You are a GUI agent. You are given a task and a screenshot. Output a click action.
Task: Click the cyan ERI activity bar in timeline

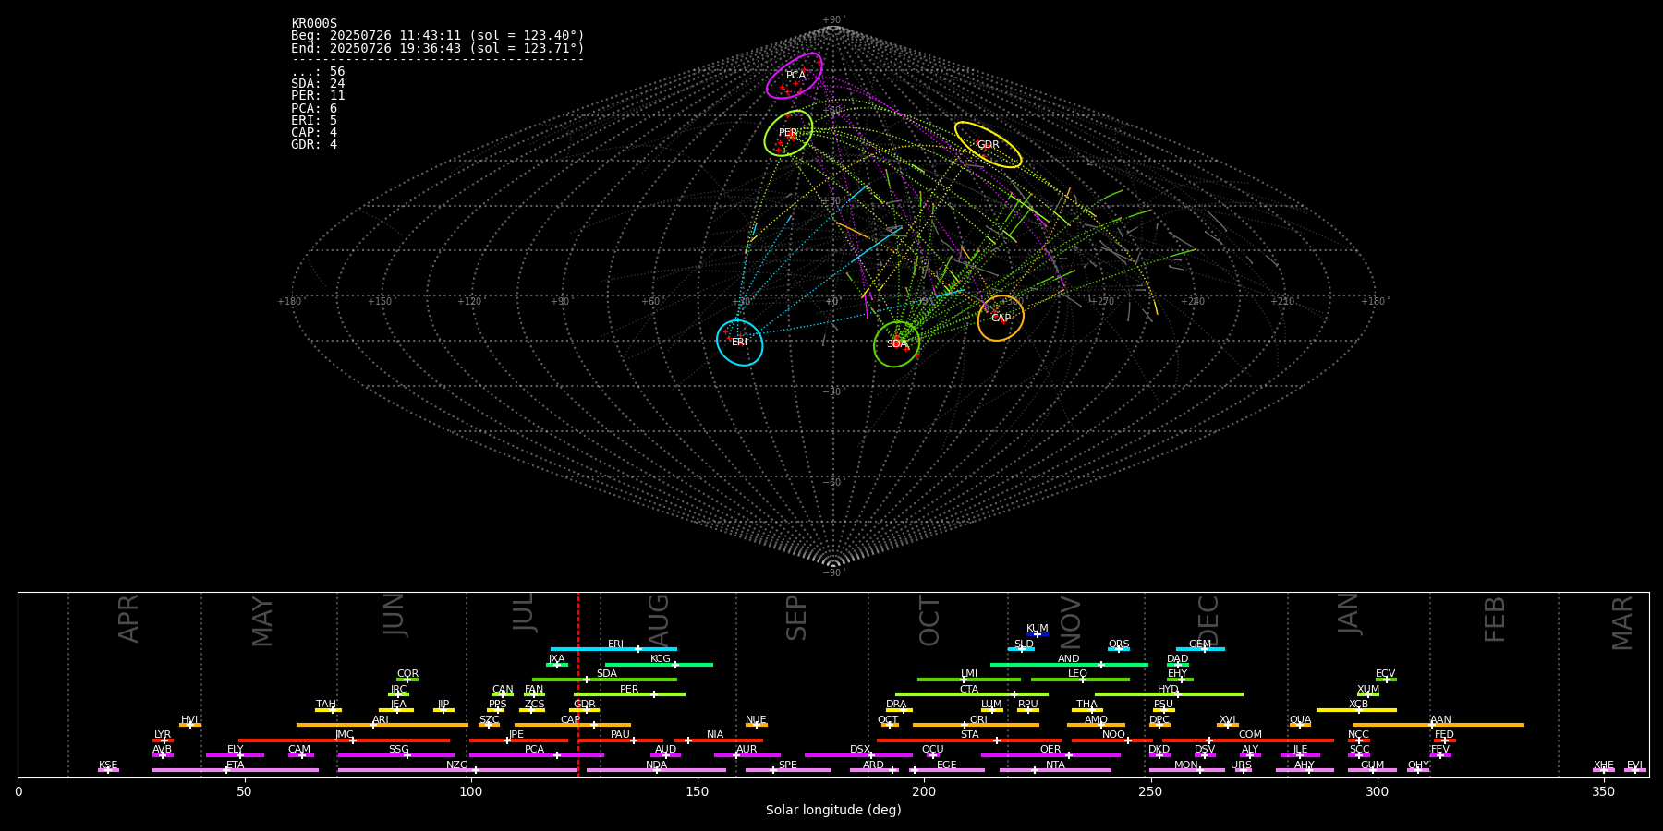click(613, 649)
